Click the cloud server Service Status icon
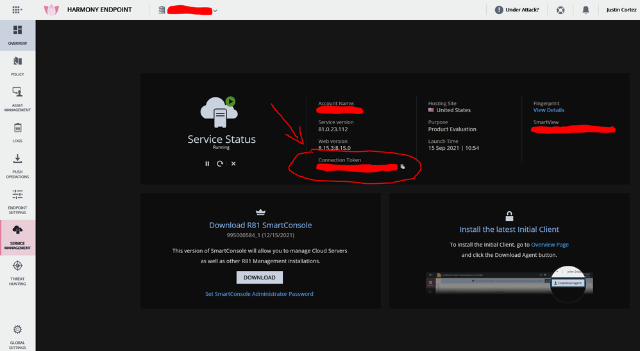The width and height of the screenshot is (640, 351). point(219,112)
